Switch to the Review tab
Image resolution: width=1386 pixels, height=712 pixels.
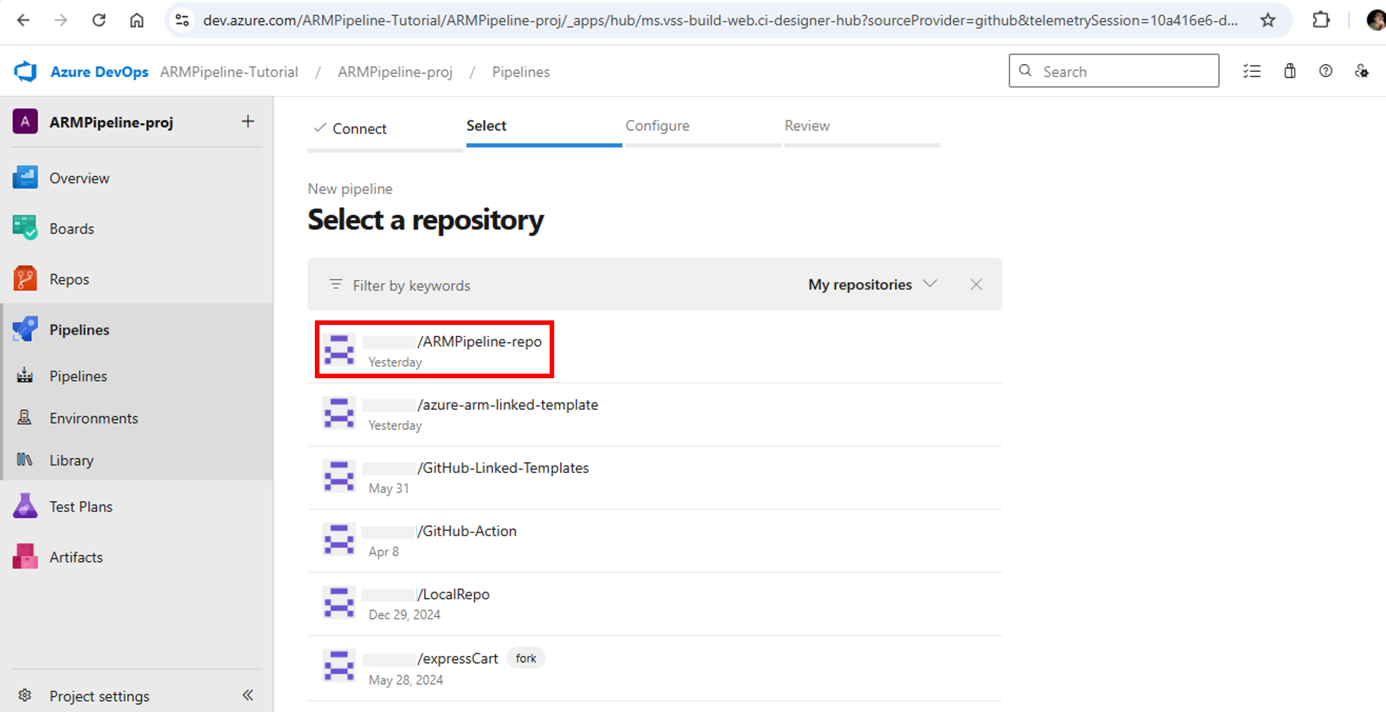pyautogui.click(x=807, y=126)
